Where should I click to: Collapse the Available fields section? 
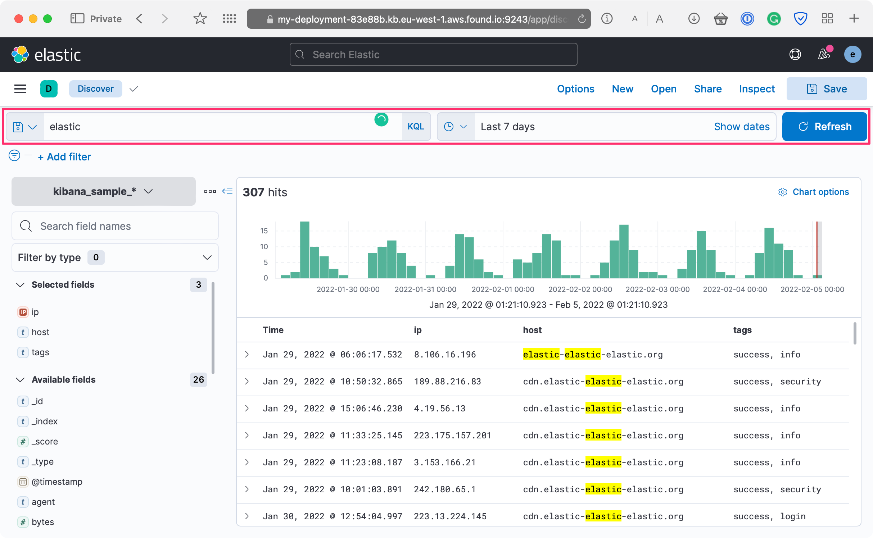(21, 380)
